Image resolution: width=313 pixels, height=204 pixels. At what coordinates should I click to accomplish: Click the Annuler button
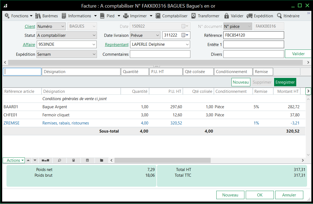(x=289, y=195)
